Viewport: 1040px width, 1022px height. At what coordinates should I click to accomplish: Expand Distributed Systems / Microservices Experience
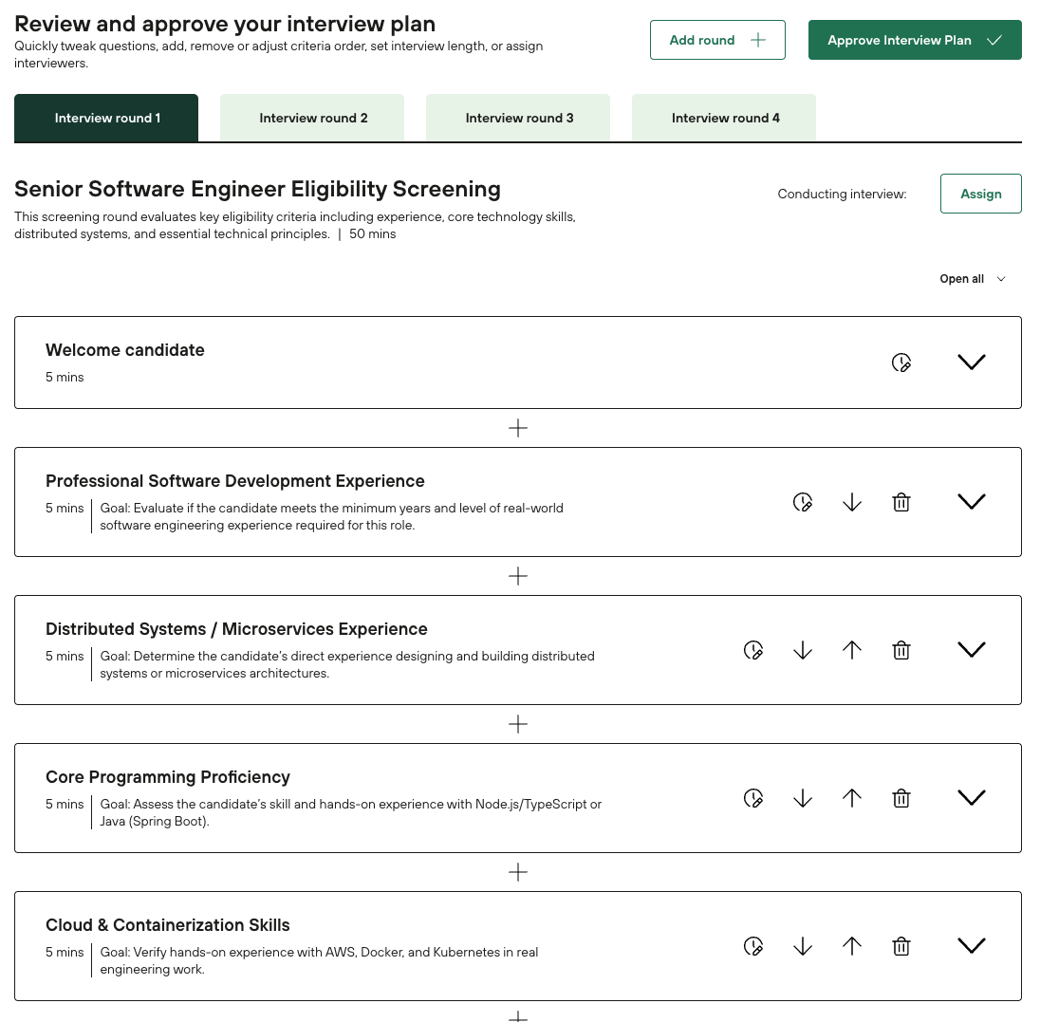(x=972, y=650)
